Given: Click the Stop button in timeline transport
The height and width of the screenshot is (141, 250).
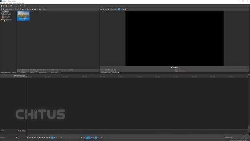Looking at the screenshot, I should coord(40,137).
